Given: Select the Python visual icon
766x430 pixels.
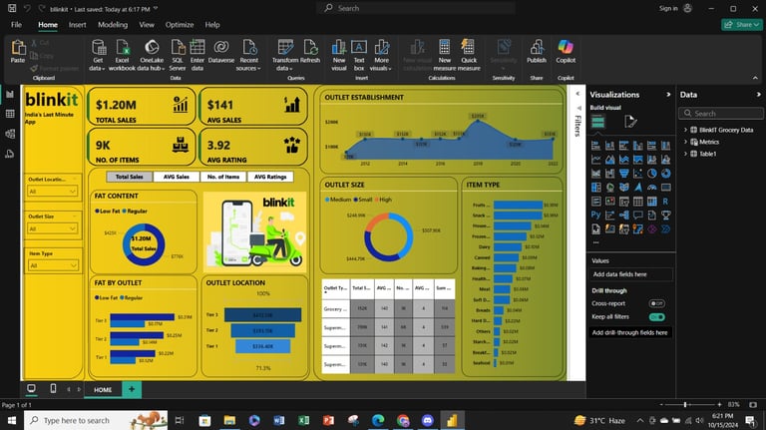Looking at the screenshot, I should [595, 215].
